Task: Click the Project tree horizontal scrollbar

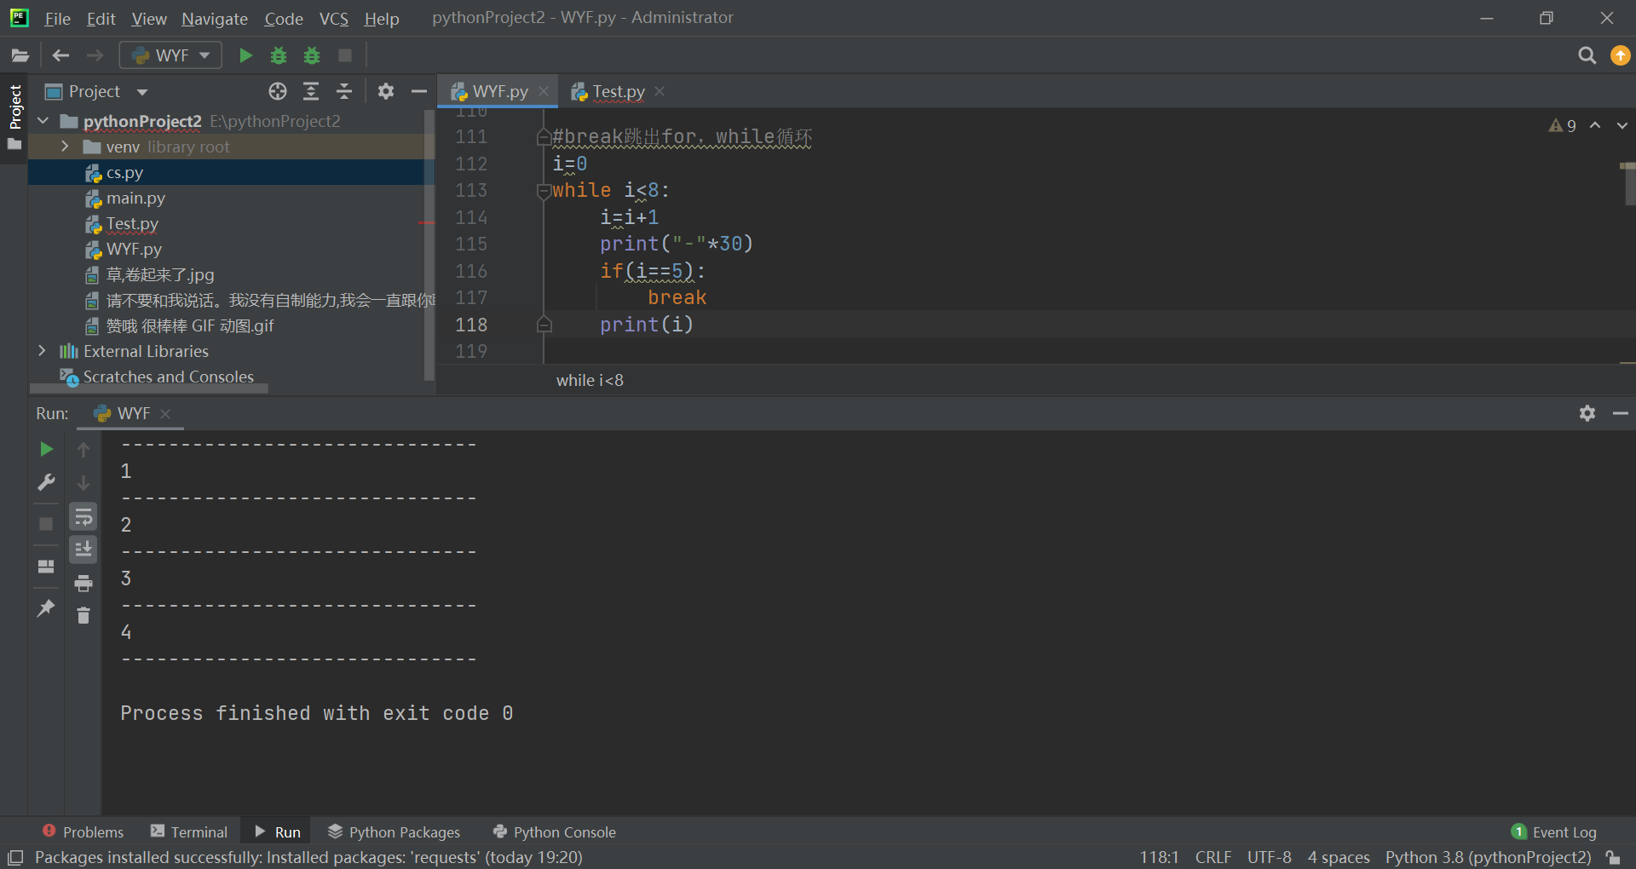Action: (x=149, y=388)
